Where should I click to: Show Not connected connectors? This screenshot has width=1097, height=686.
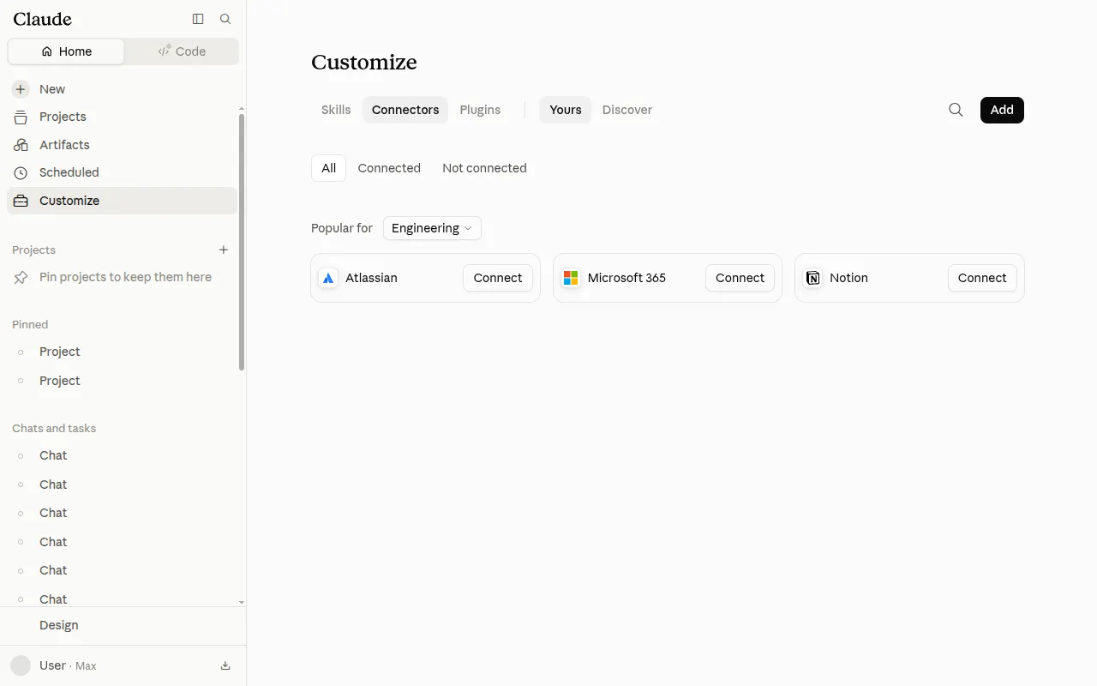click(484, 168)
